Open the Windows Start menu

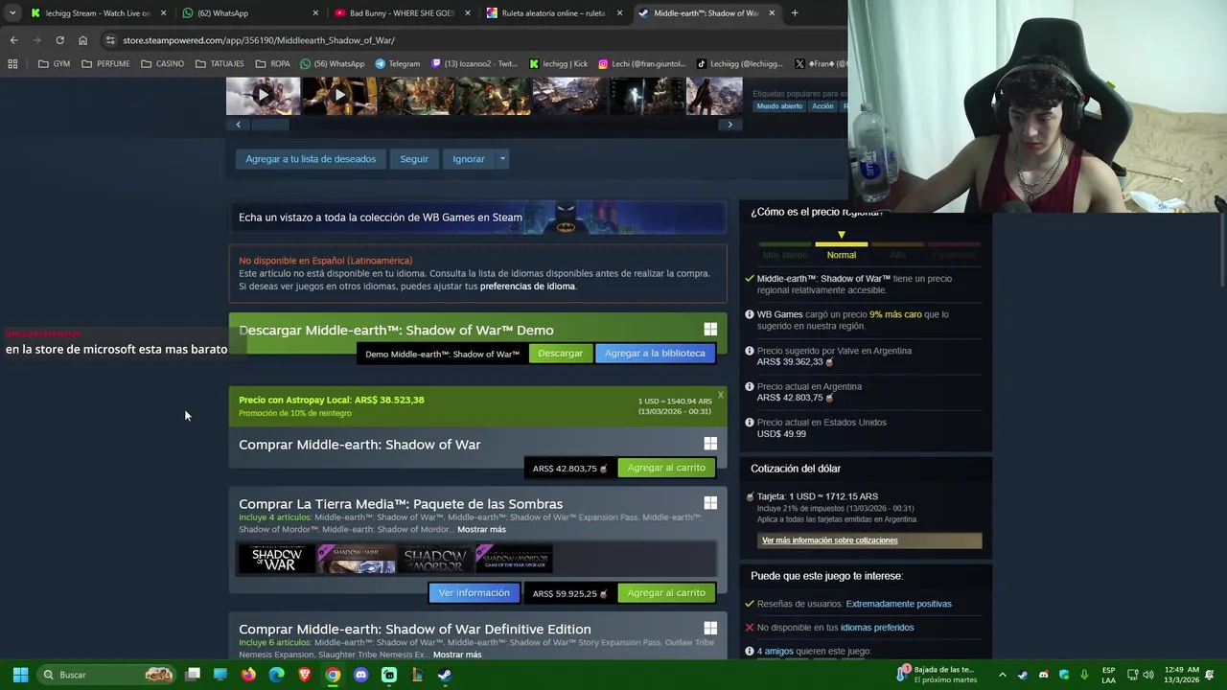20,675
